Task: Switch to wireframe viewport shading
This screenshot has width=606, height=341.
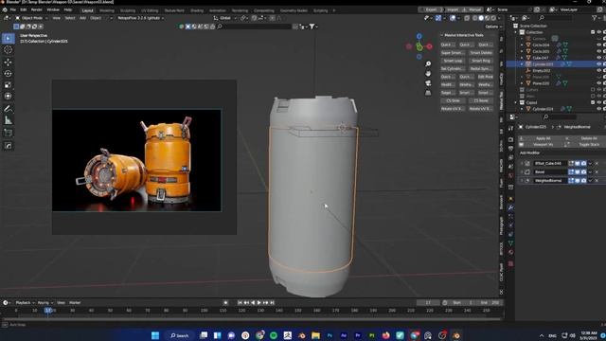Action: pyautogui.click(x=474, y=18)
